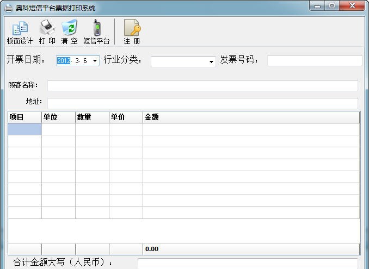Image resolution: width=369 pixels, height=269 pixels.
Task: Click the 数量 column header
Action: click(x=93, y=117)
